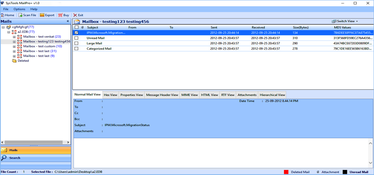
Task: Click the SysTools app icon in title bar
Action: [x=2, y=3]
